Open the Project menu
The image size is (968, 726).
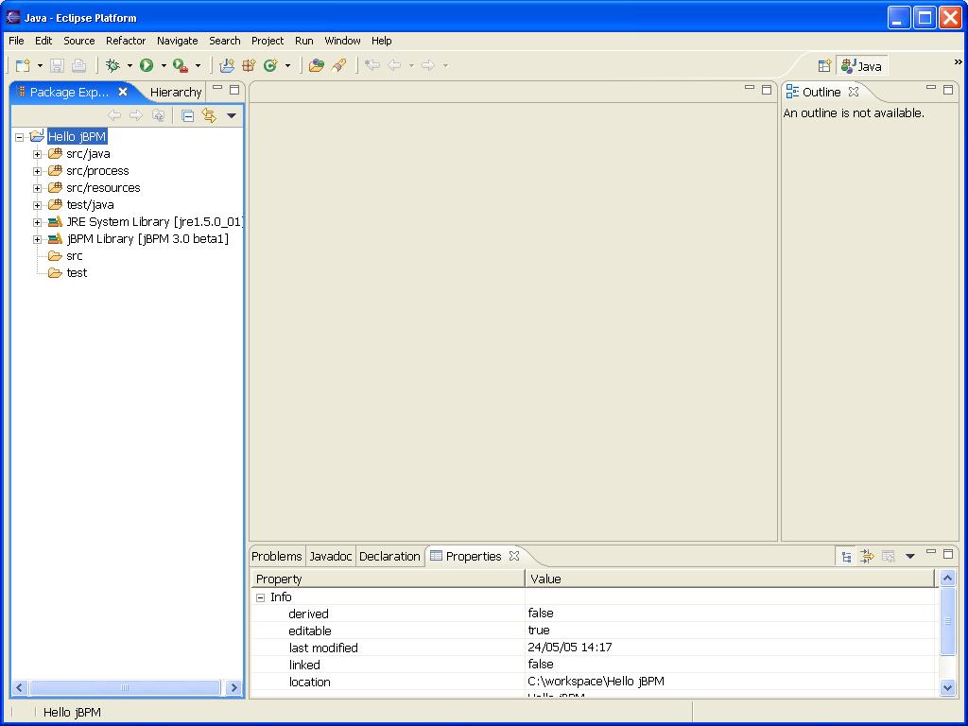[268, 41]
